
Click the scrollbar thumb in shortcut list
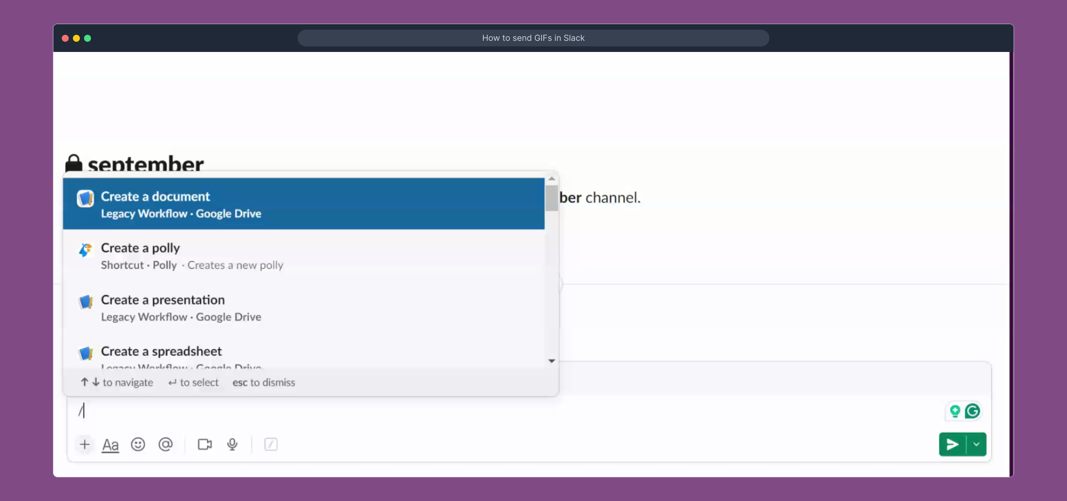click(x=552, y=198)
